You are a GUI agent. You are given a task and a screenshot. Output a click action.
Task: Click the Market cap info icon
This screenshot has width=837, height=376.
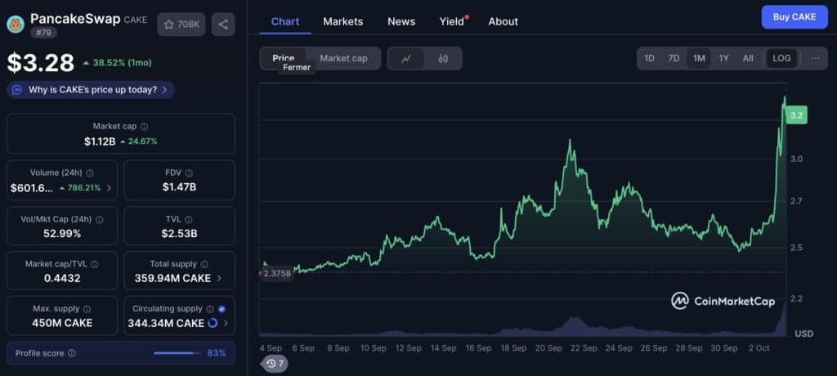[144, 127]
